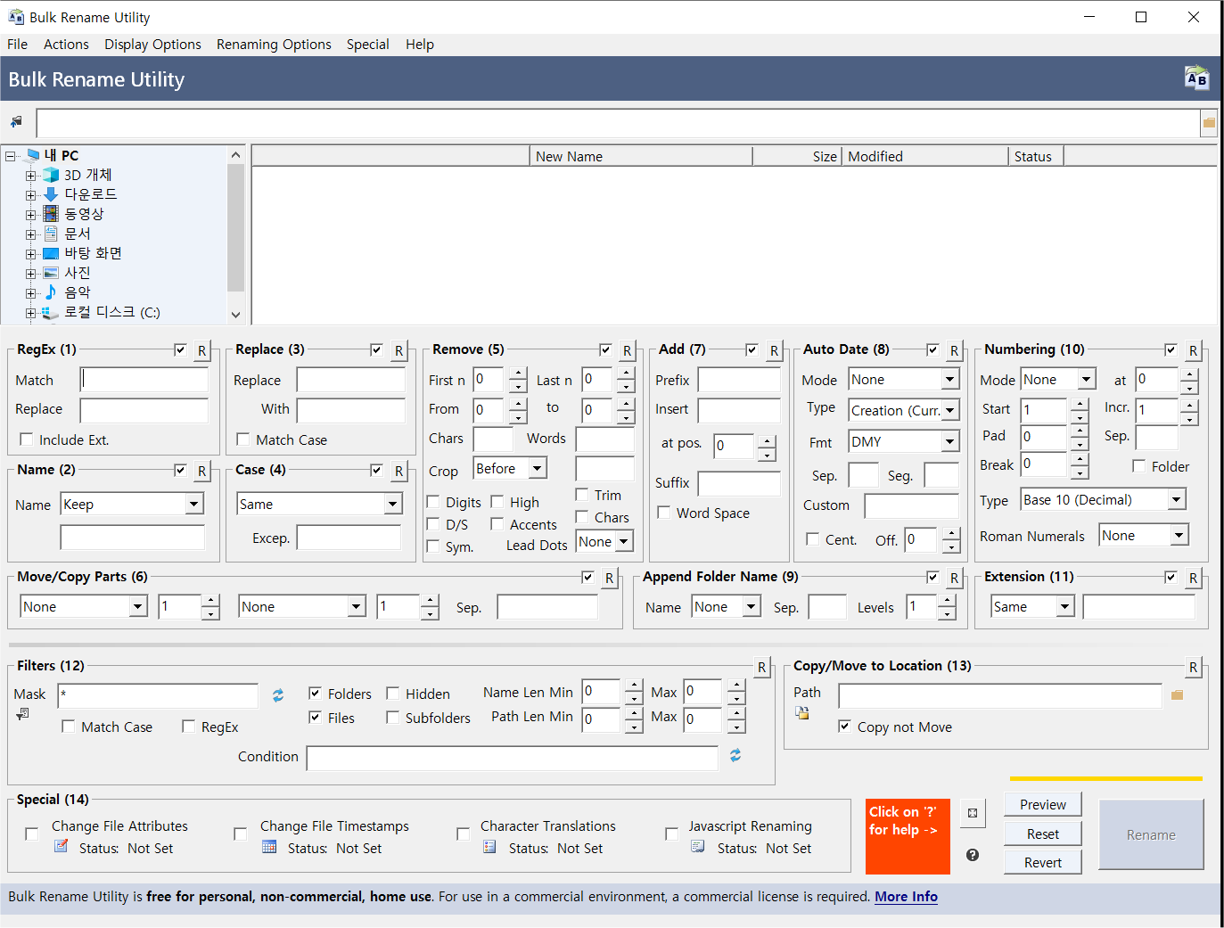Open folder browse icon at path bar end
Screen dimensions: 1224x928
click(x=1209, y=123)
